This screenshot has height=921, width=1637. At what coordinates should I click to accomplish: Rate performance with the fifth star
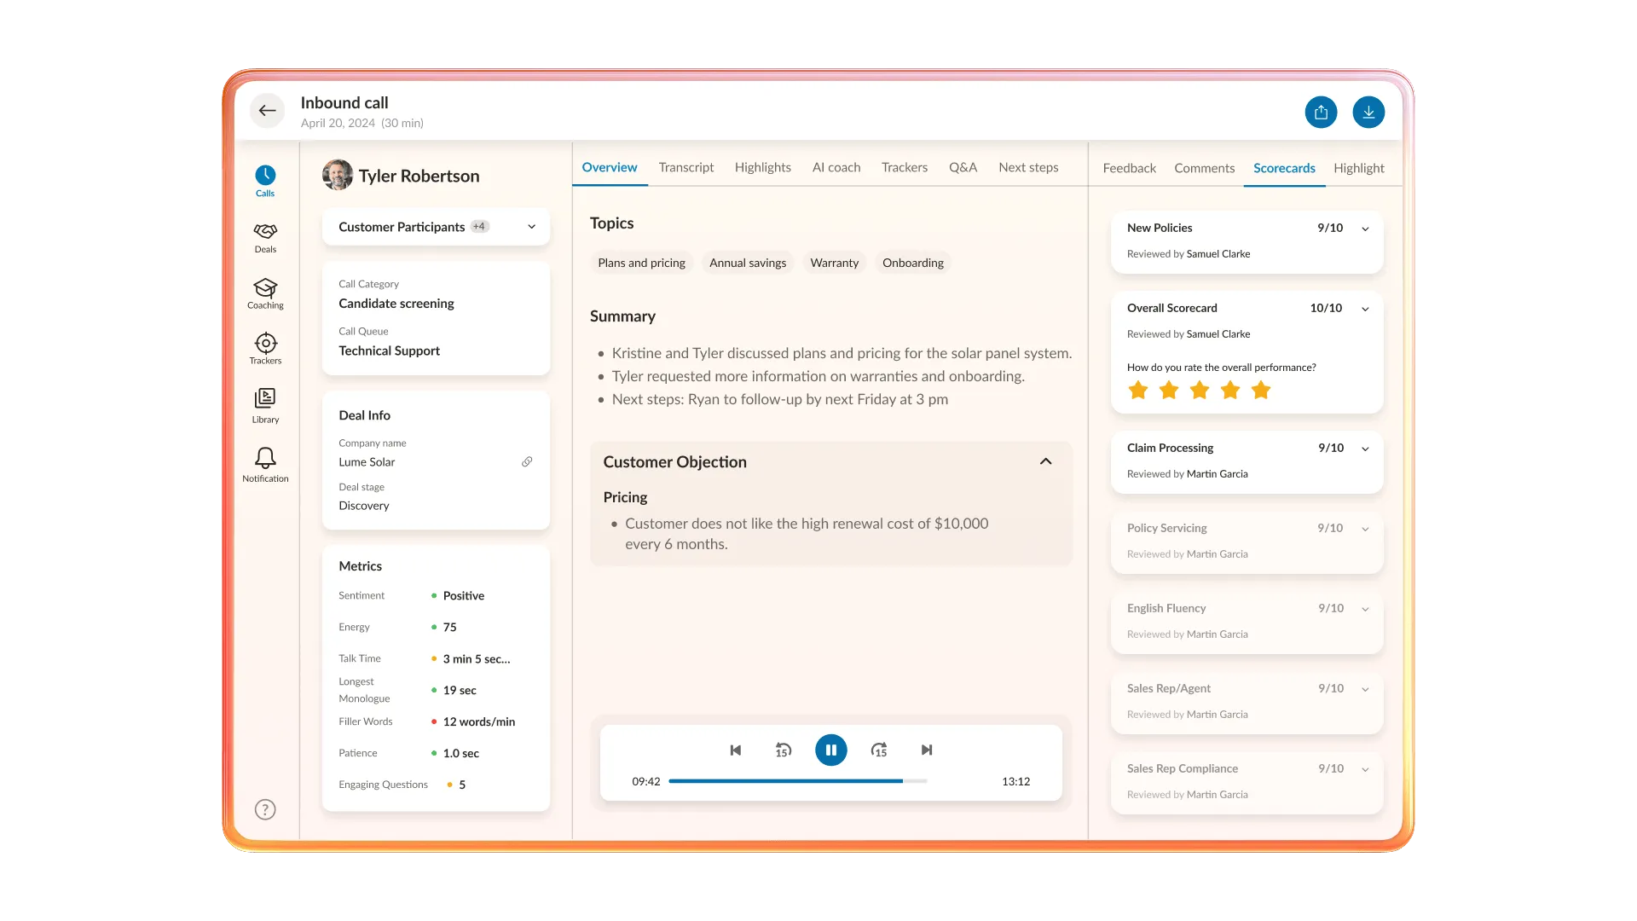pos(1260,390)
